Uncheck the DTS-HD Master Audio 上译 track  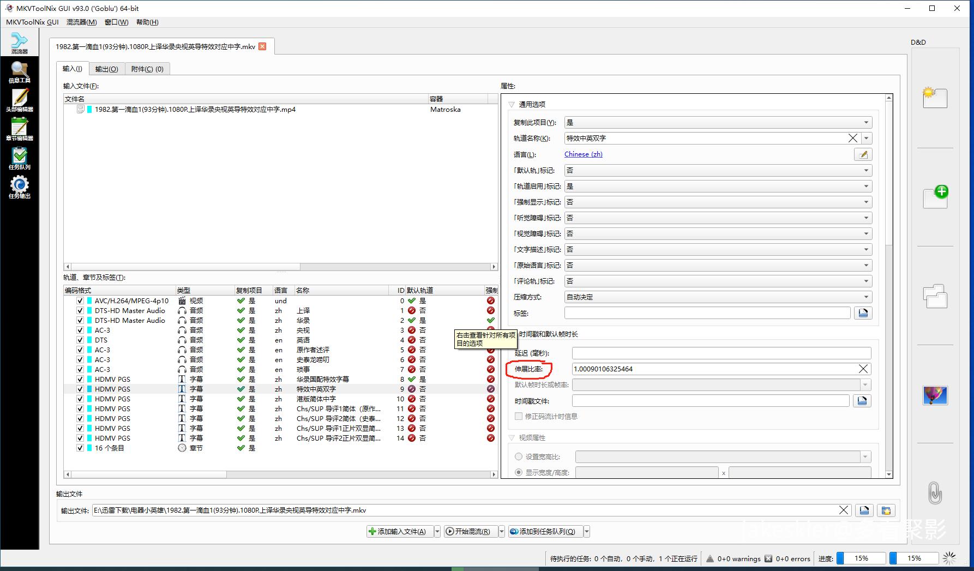click(80, 311)
